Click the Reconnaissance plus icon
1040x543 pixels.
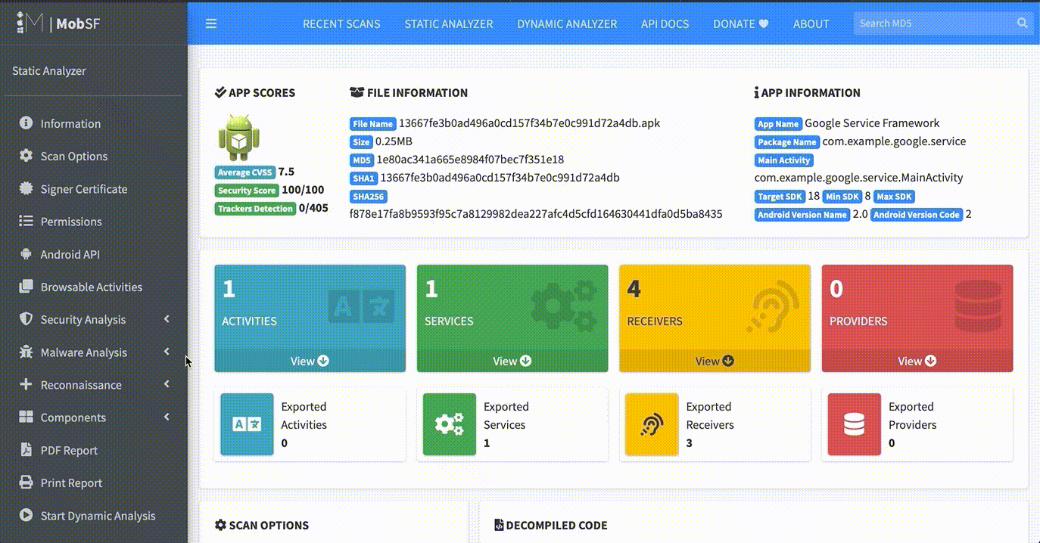tap(26, 384)
